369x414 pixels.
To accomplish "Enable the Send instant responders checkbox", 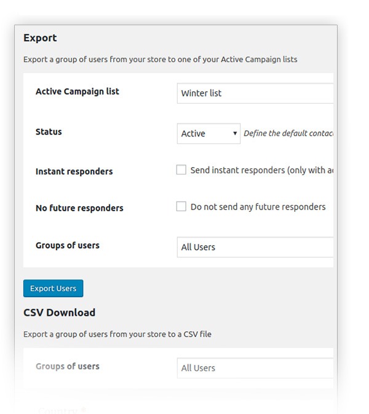I will click(x=181, y=170).
